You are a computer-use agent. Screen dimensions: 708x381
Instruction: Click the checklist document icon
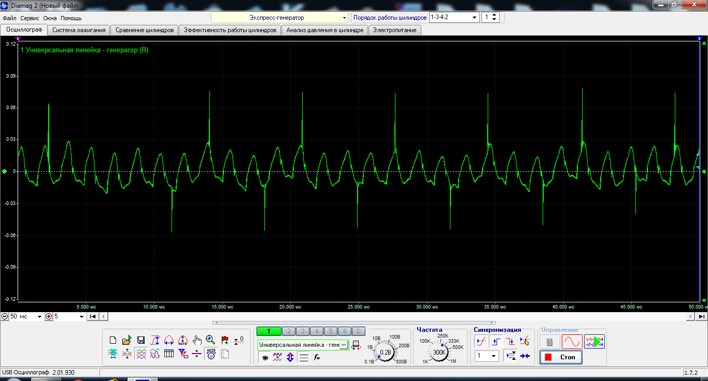coord(225,354)
